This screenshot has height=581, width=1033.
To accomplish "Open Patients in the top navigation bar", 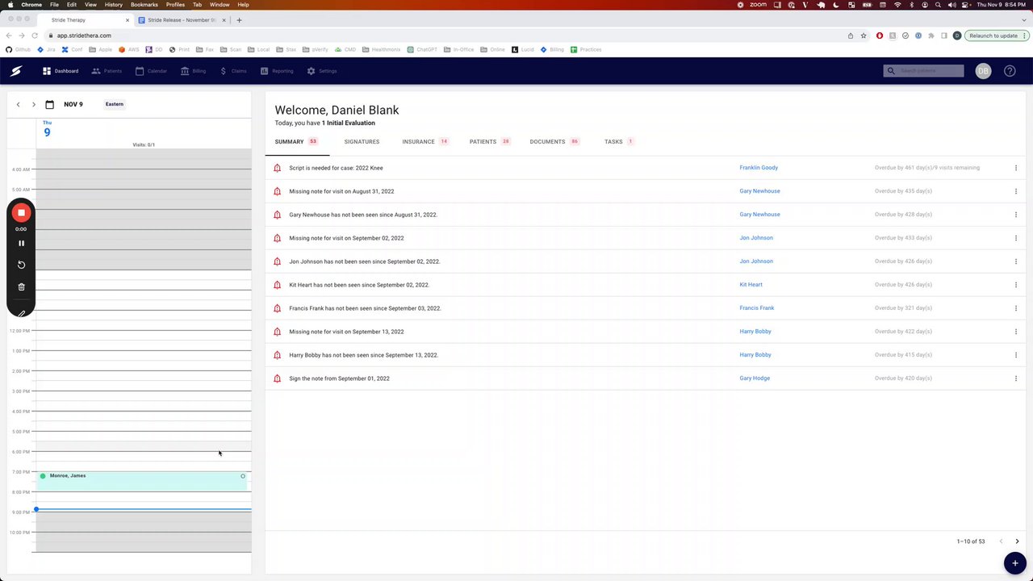I will tap(107, 71).
